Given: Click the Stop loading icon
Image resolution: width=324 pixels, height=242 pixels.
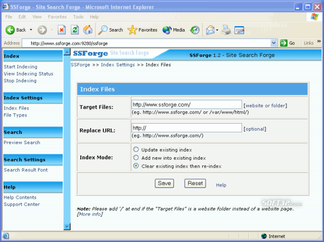Looking at the screenshot, I should tap(61, 30).
